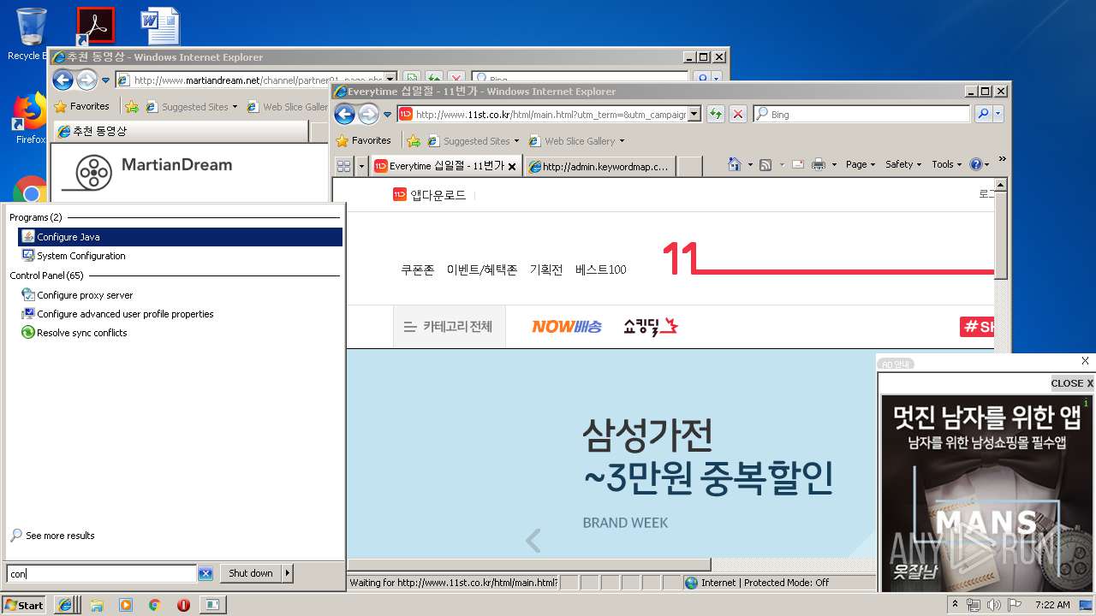Show hidden system tray icons
1096x616 pixels.
tap(955, 604)
